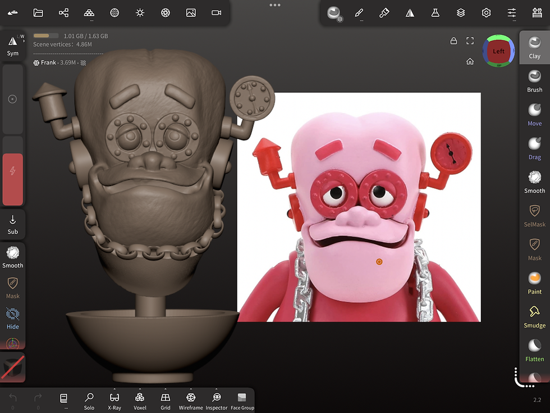Open the Nomad logo menu

[x=12, y=13]
